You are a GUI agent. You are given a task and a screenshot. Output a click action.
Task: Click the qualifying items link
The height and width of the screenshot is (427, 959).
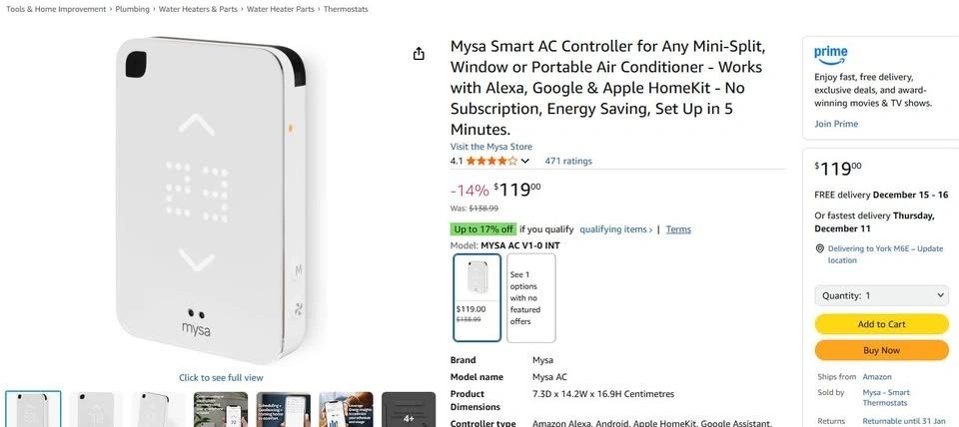pos(615,229)
